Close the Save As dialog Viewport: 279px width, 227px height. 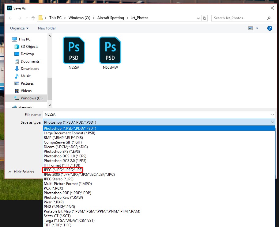[272, 8]
